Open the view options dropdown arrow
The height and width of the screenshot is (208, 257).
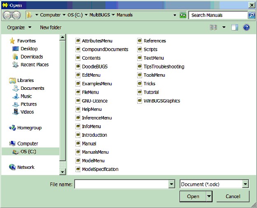coord(224,27)
